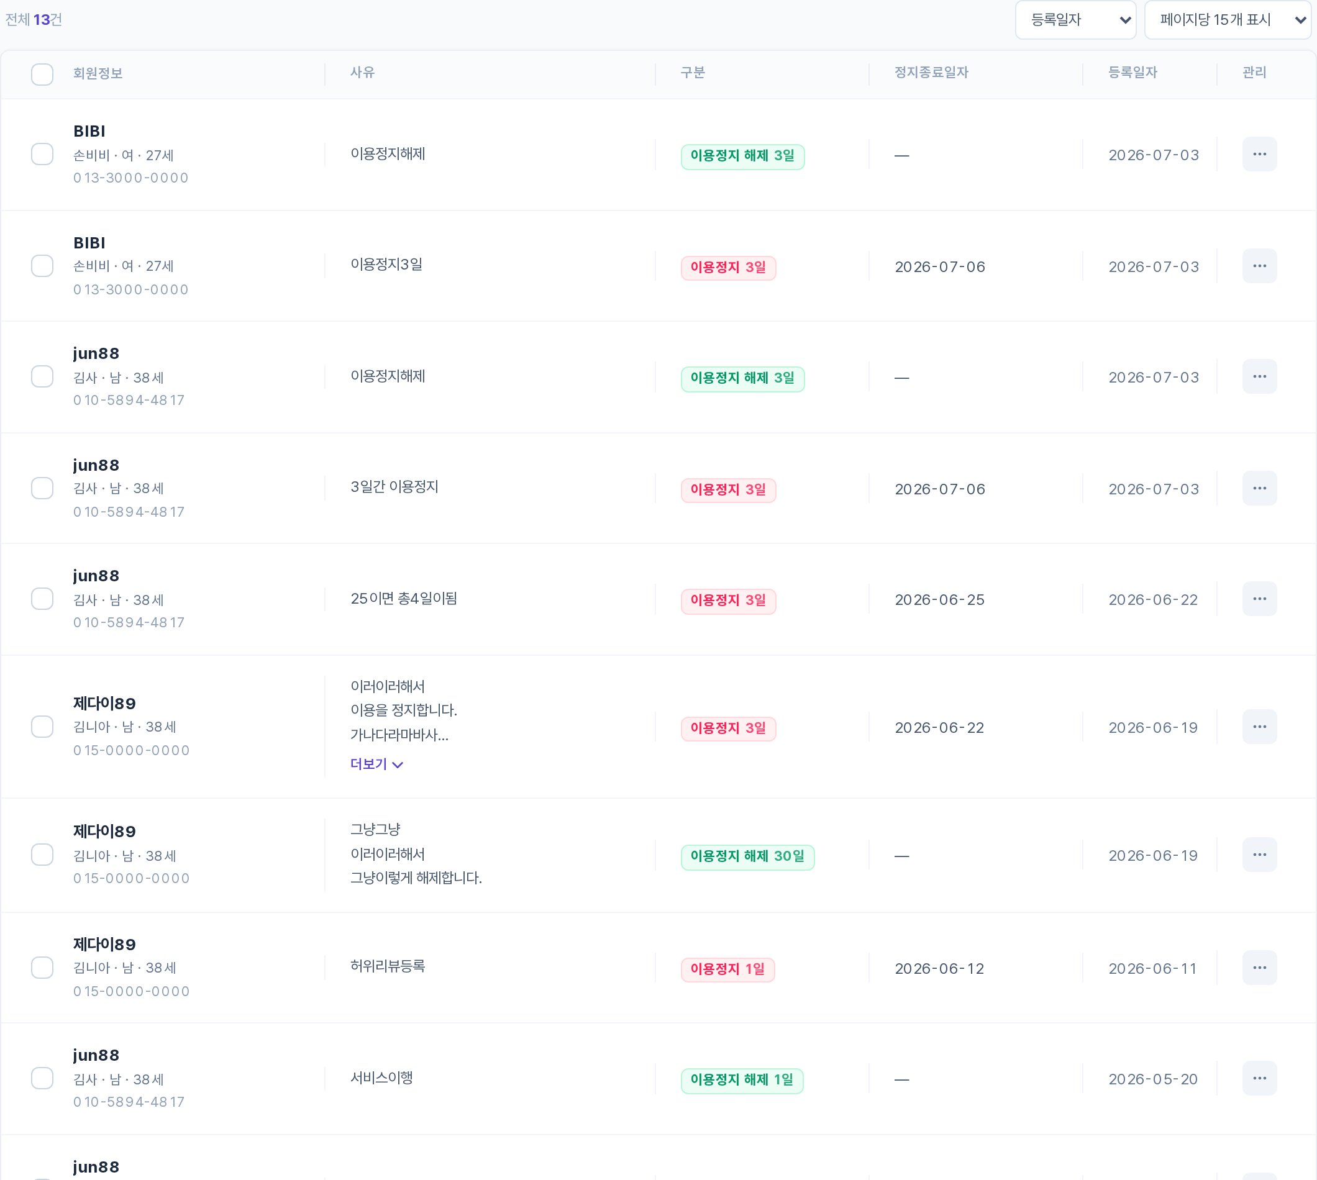Click the 사유 column header
Viewport: 1317px width, 1180px height.
pos(362,73)
